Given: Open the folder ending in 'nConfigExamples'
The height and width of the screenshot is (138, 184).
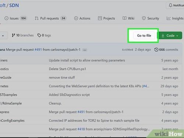Looking at the screenshot, I should point(12,121).
